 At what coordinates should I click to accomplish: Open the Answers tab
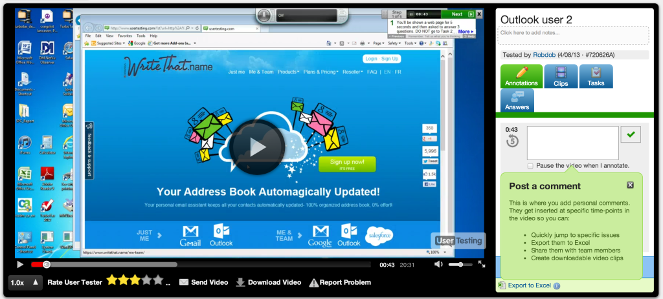click(517, 100)
